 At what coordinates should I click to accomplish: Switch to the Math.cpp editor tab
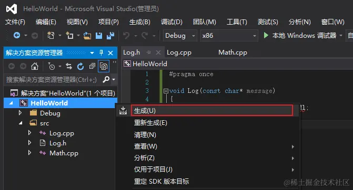click(233, 52)
